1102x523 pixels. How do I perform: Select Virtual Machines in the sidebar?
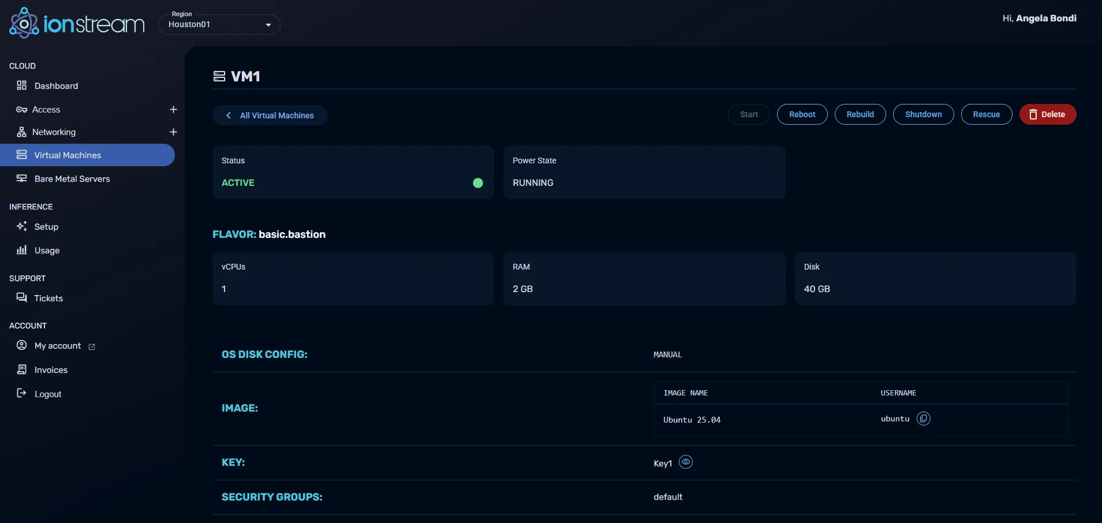(x=87, y=155)
